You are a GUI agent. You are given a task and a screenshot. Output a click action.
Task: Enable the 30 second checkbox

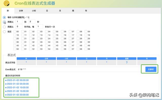click(x=15, y=42)
